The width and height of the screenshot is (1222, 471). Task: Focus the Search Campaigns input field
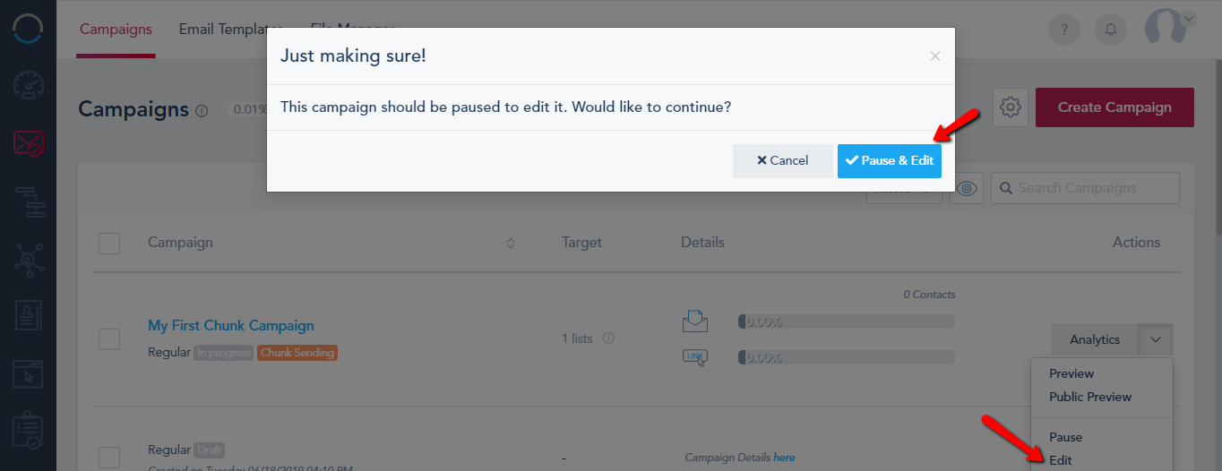[x=1085, y=188]
